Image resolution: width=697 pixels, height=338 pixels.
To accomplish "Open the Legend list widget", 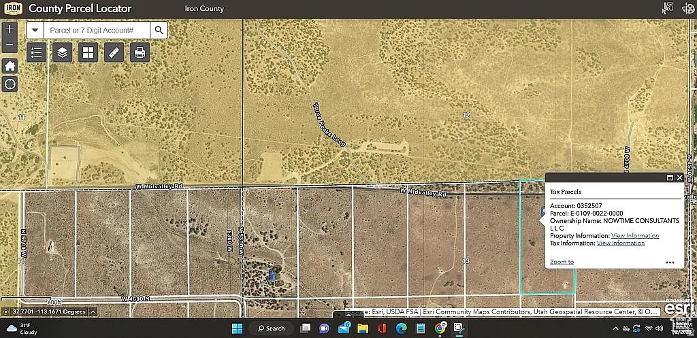I will (x=37, y=52).
